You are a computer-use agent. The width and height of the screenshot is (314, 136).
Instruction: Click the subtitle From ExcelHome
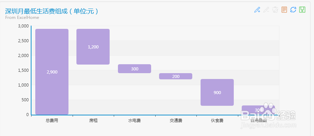pyautogui.click(x=22, y=18)
